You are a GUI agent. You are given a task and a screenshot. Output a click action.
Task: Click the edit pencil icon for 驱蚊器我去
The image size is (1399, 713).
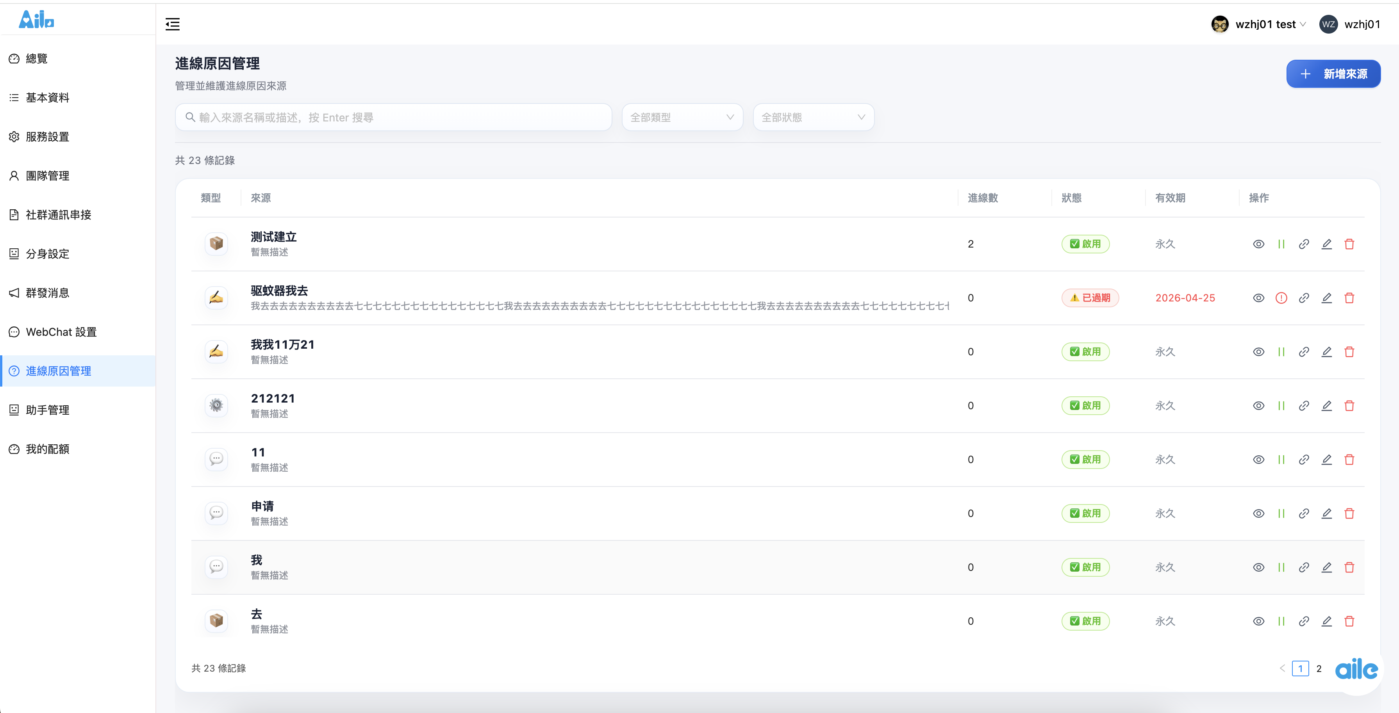pos(1326,298)
